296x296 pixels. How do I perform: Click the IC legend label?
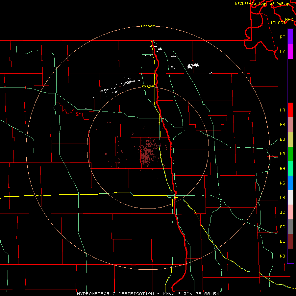click(x=282, y=212)
